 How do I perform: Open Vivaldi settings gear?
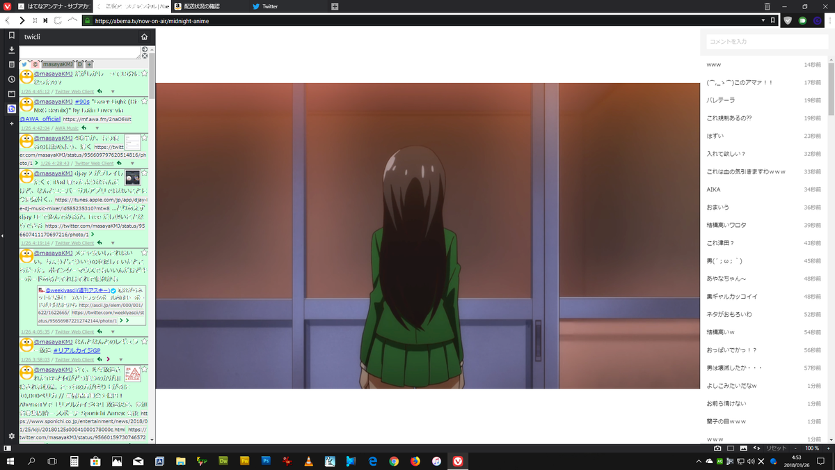click(x=11, y=436)
